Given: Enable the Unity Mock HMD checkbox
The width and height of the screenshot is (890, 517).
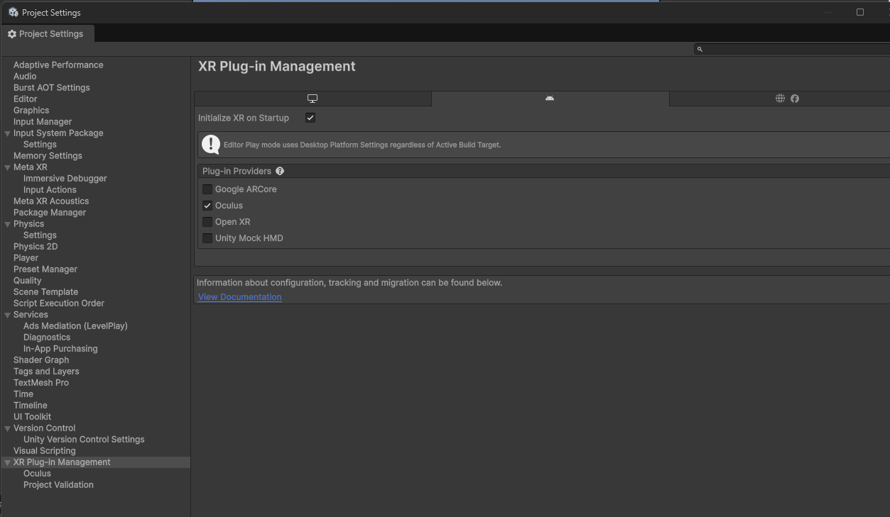Looking at the screenshot, I should (207, 238).
